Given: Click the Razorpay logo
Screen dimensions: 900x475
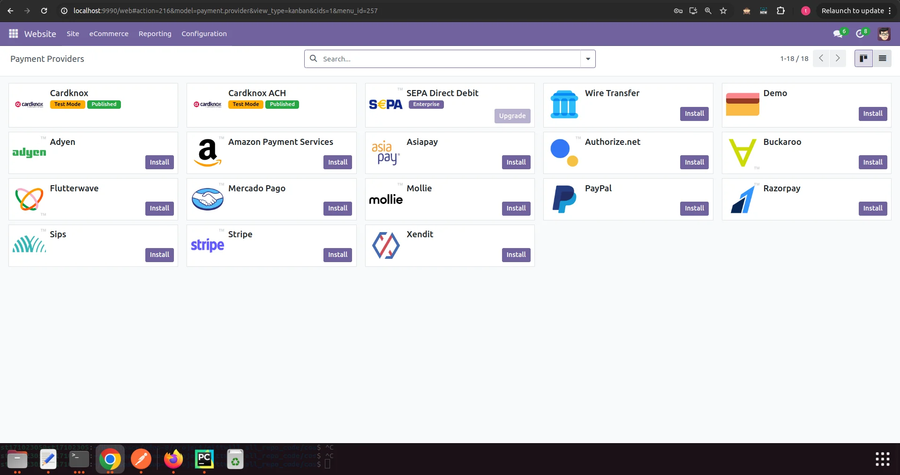Looking at the screenshot, I should pyautogui.click(x=742, y=199).
